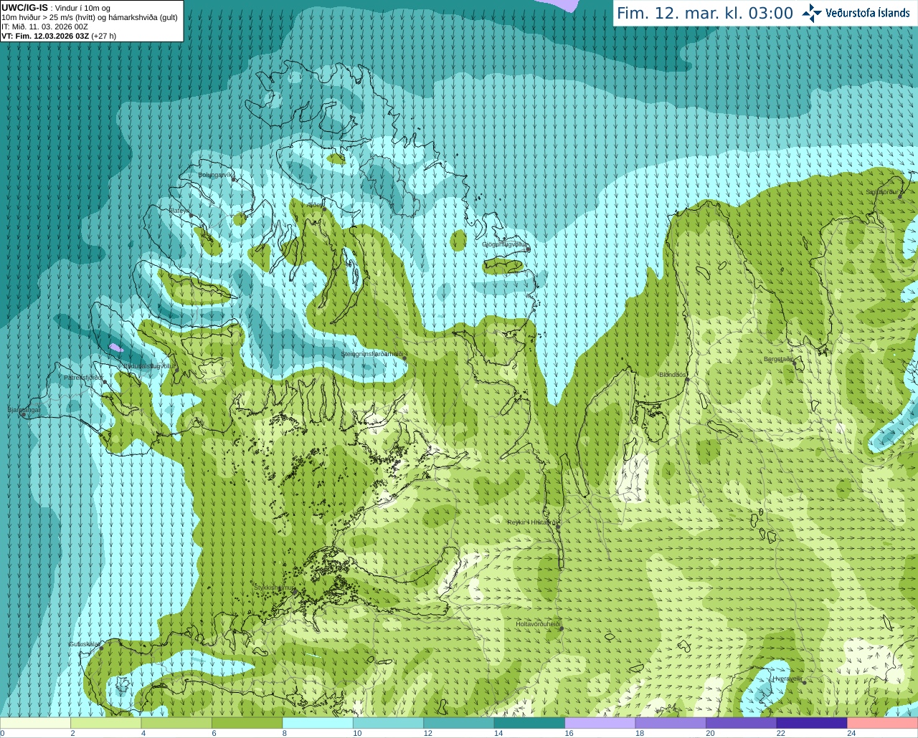This screenshot has width=918, height=738.
Task: Click the Gjögurflugvöllur station label
Action: pyautogui.click(x=504, y=244)
